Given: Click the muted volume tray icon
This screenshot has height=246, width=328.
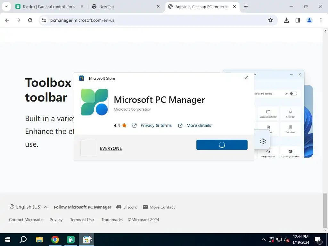Looking at the screenshot, I should click(286, 240).
